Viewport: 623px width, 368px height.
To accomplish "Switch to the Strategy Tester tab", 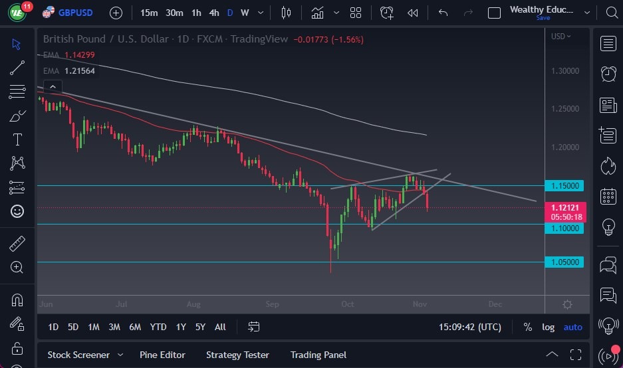I will [237, 355].
